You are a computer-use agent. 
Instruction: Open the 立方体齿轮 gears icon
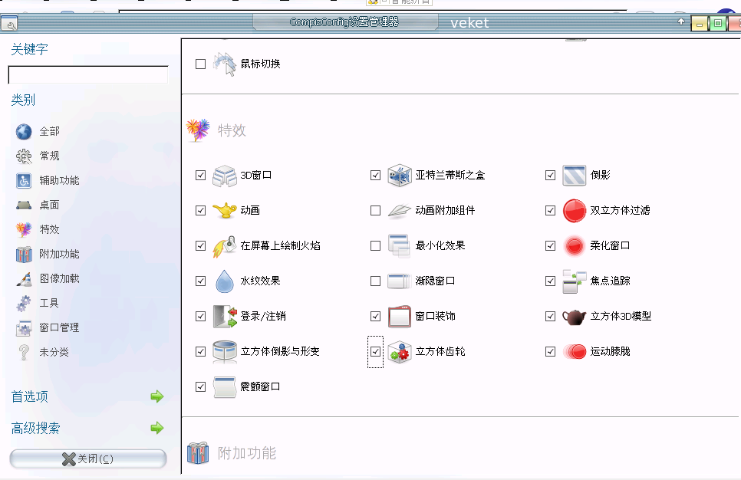click(400, 352)
